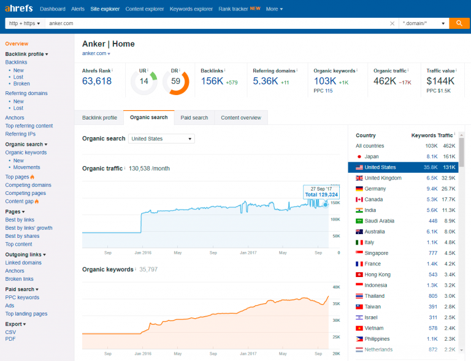Open the Competing domains sidebar link

point(28,185)
